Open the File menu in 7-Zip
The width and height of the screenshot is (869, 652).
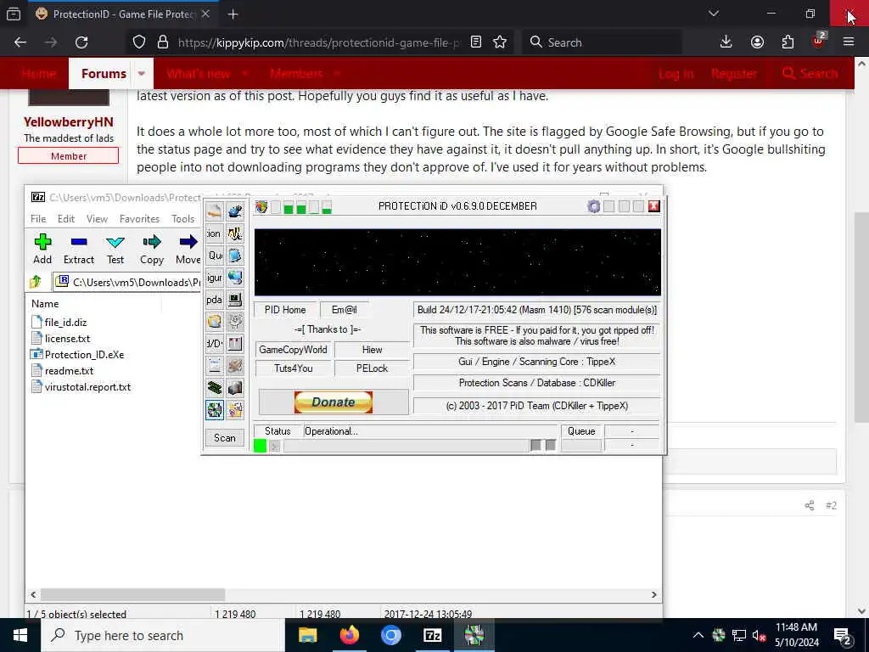pos(38,219)
